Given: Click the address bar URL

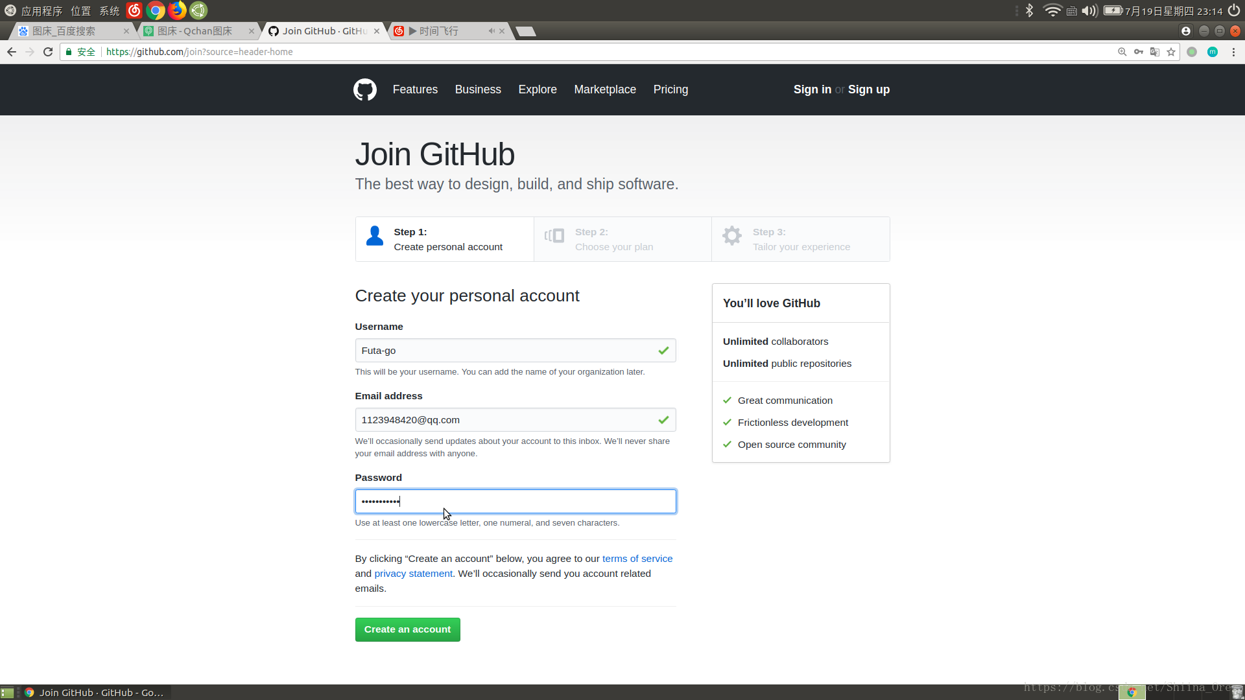Looking at the screenshot, I should pos(199,52).
